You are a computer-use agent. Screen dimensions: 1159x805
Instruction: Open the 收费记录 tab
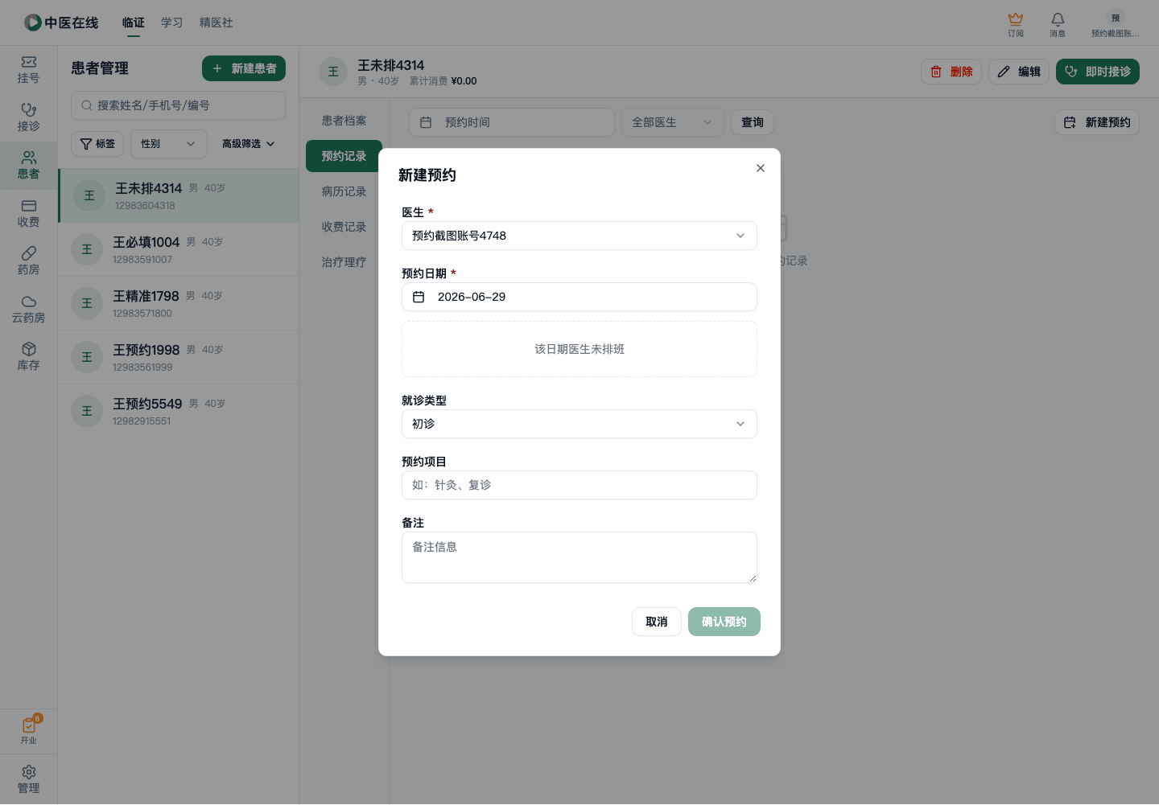point(344,227)
